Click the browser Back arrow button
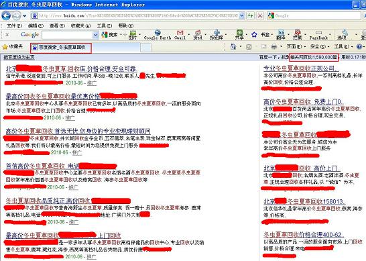Viewport: 366px width, 261px height. click(6, 16)
